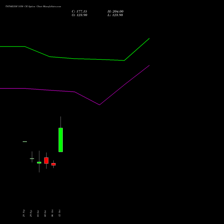The image size is (224, 224).
Task: Click the 29 Sep date axis label
Action: (x=31, y=213)
